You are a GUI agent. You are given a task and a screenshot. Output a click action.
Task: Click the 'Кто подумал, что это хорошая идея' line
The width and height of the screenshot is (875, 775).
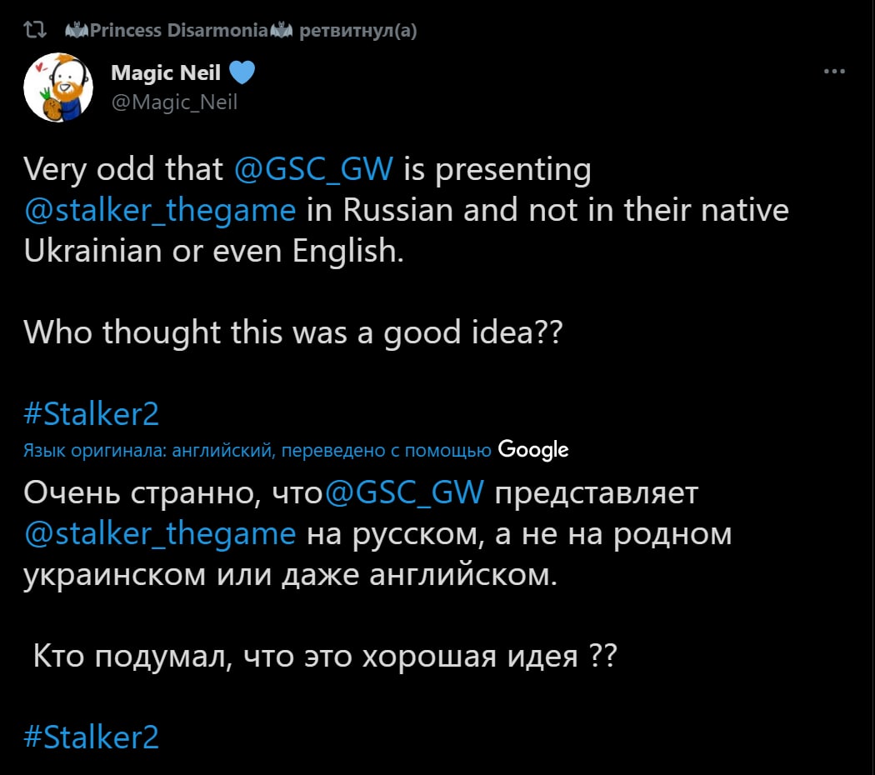325,657
